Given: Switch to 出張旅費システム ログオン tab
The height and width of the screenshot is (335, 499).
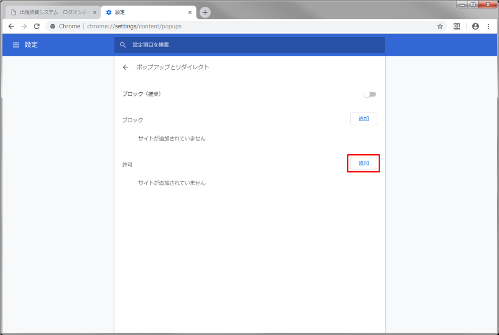Looking at the screenshot, I should coord(53,12).
